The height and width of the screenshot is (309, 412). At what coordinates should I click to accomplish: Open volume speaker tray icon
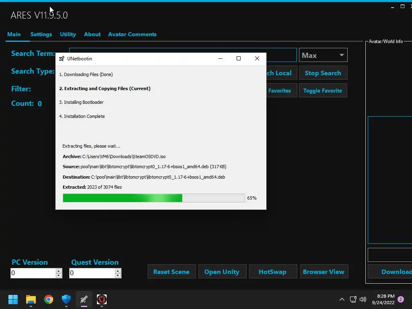point(363,299)
